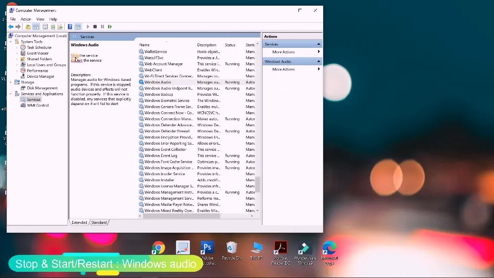
Task: Click scroll right arrow of services list
Action: 252,216
